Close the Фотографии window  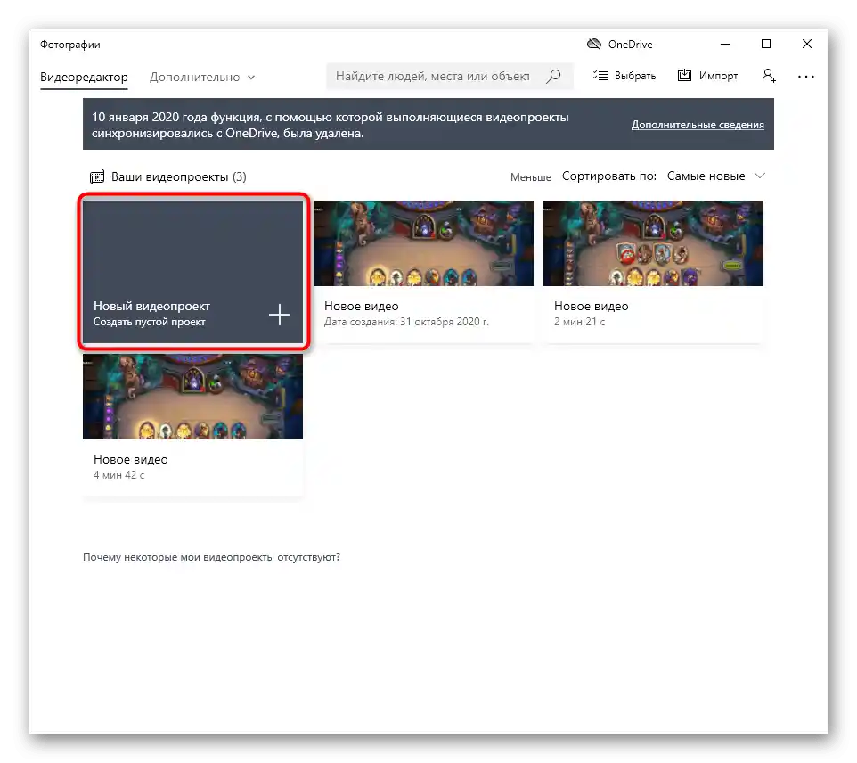(x=807, y=44)
